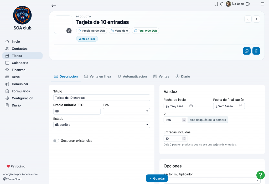Viewport: 269px width, 184px height.
Task: Click the Precio unitario TTC field
Action: click(77, 111)
